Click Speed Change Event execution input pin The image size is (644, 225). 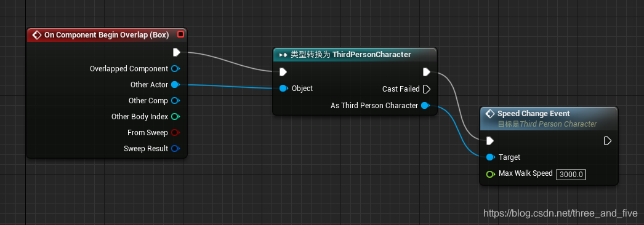[x=489, y=141]
